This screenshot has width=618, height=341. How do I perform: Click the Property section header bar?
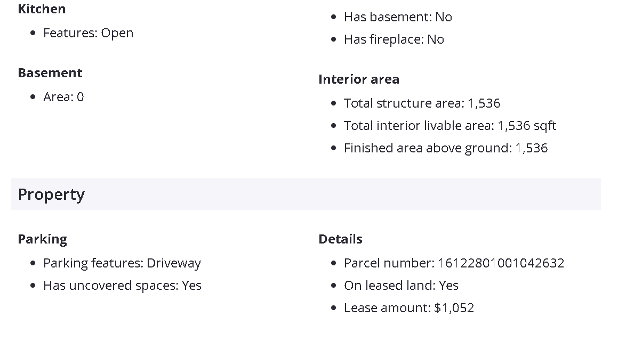[306, 194]
